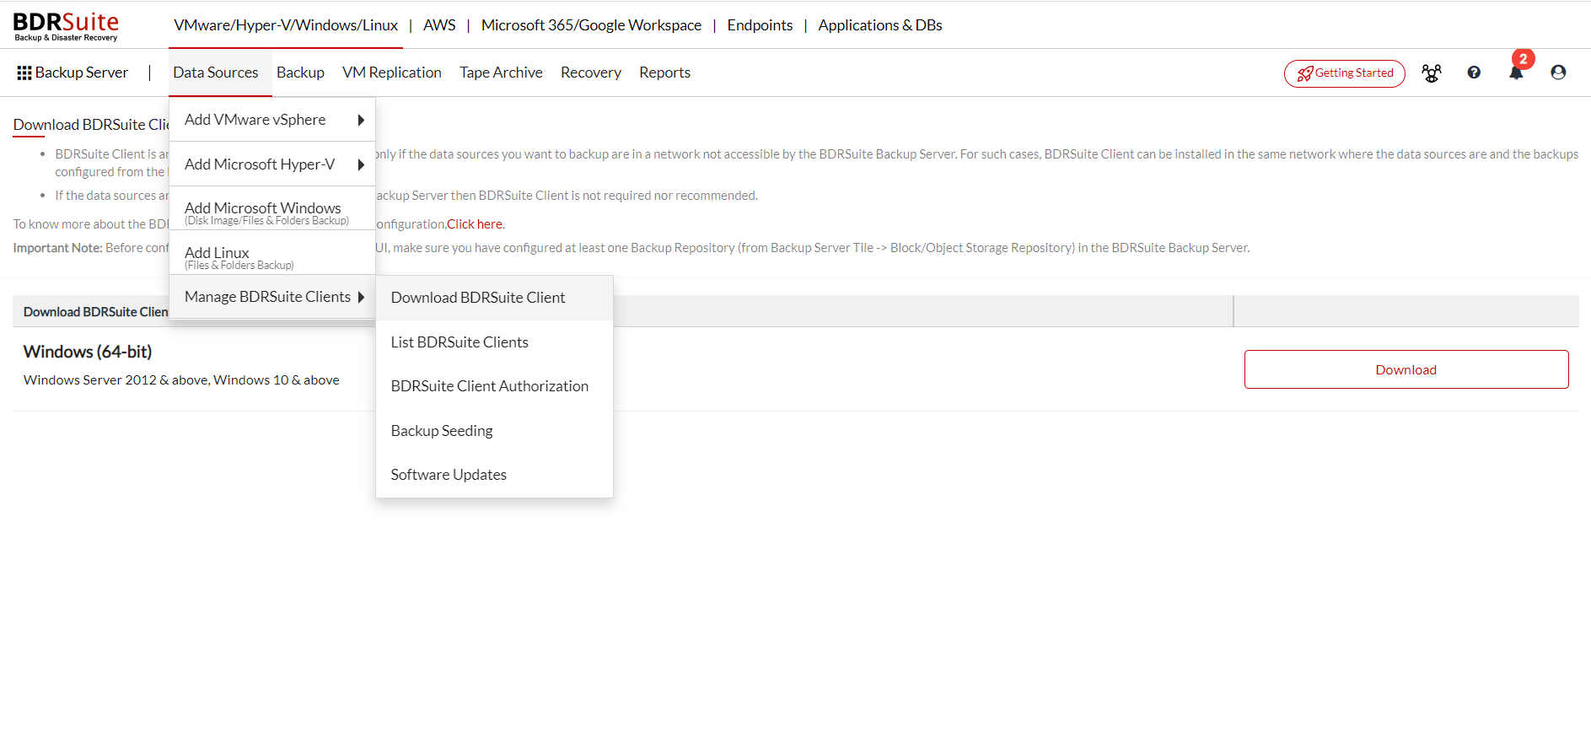The height and width of the screenshot is (748, 1591).
Task: Select Backup Seeding submenu item
Action: click(x=494, y=431)
